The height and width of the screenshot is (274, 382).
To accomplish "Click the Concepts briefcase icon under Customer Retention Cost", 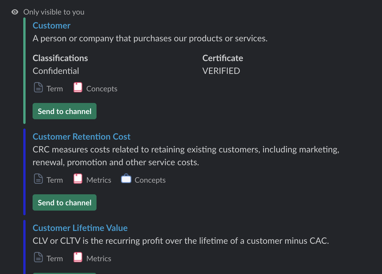I will pos(126,179).
